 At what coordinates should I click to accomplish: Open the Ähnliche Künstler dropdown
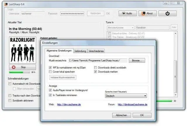pos(121,28)
